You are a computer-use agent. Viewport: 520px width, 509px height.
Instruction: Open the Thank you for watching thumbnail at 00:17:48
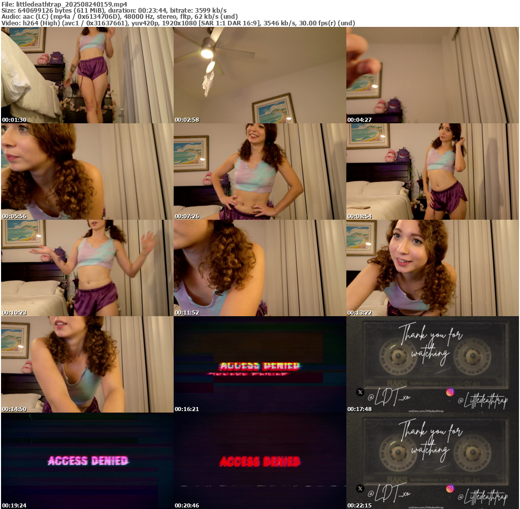(x=433, y=364)
